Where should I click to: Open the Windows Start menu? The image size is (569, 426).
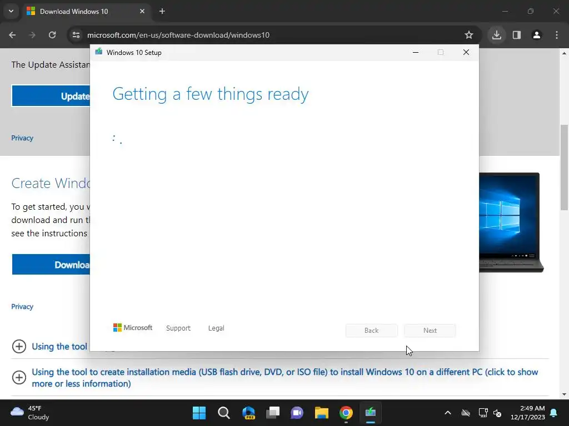click(199, 413)
